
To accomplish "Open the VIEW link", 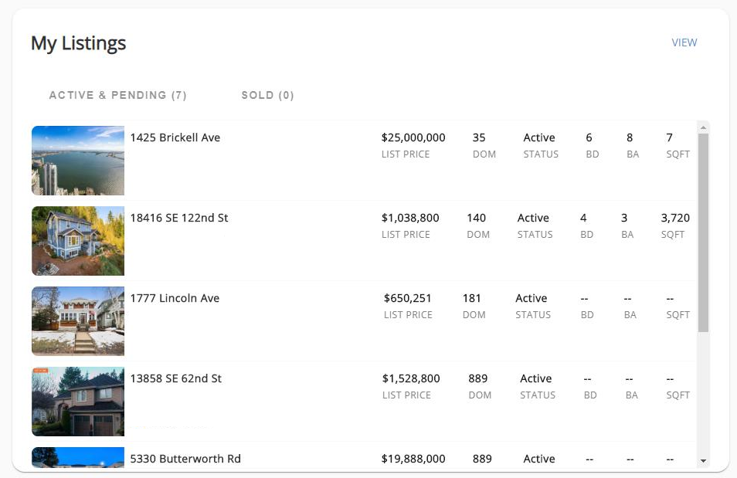I will (684, 42).
